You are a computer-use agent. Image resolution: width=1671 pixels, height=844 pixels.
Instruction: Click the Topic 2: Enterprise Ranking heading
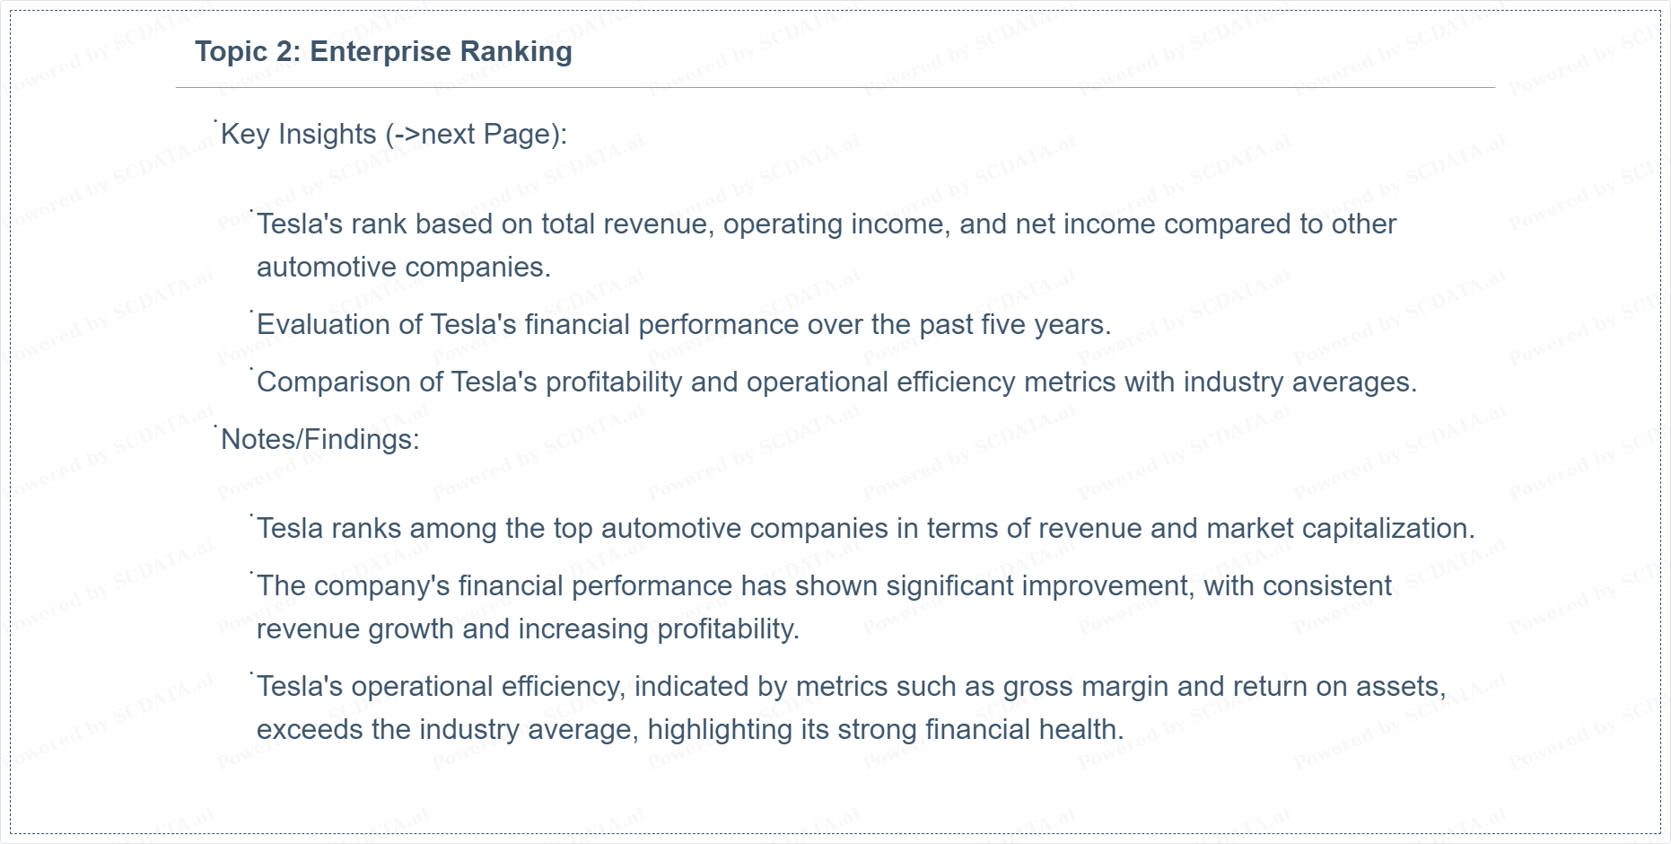(x=383, y=51)
